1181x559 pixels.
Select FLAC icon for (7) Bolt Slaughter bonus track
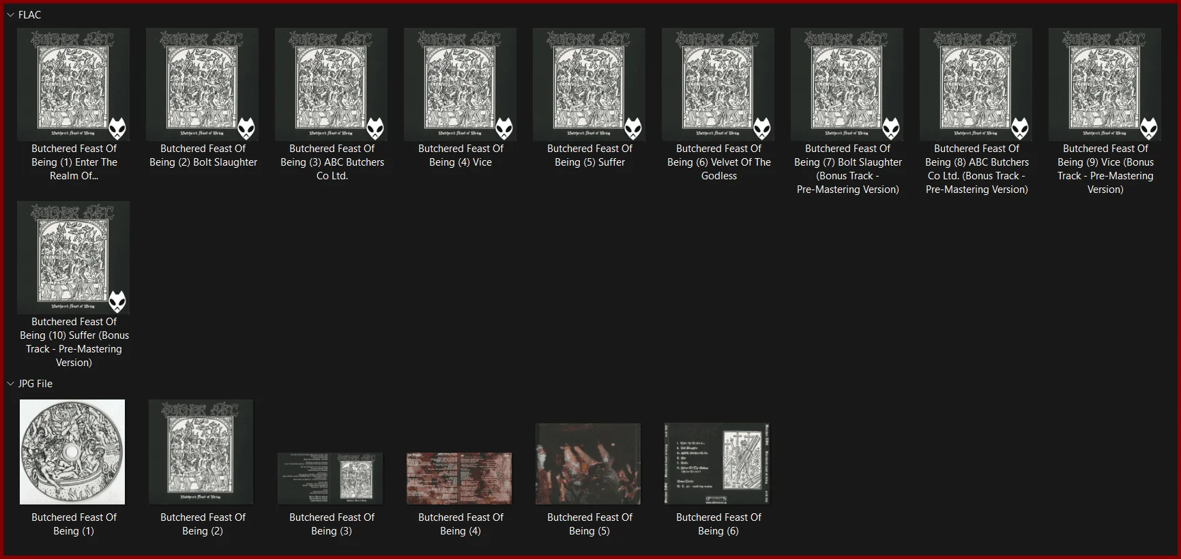click(x=847, y=85)
